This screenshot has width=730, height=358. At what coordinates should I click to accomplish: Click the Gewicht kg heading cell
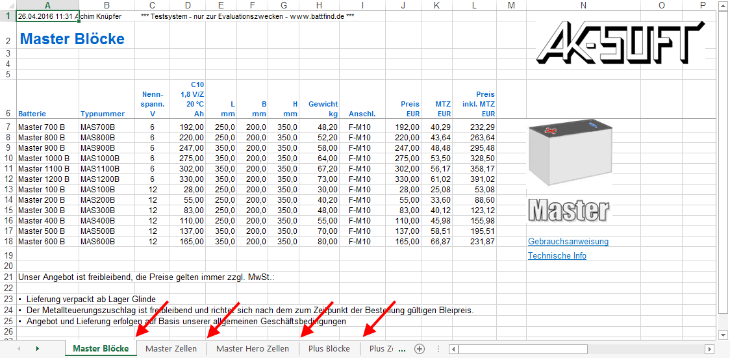point(320,99)
